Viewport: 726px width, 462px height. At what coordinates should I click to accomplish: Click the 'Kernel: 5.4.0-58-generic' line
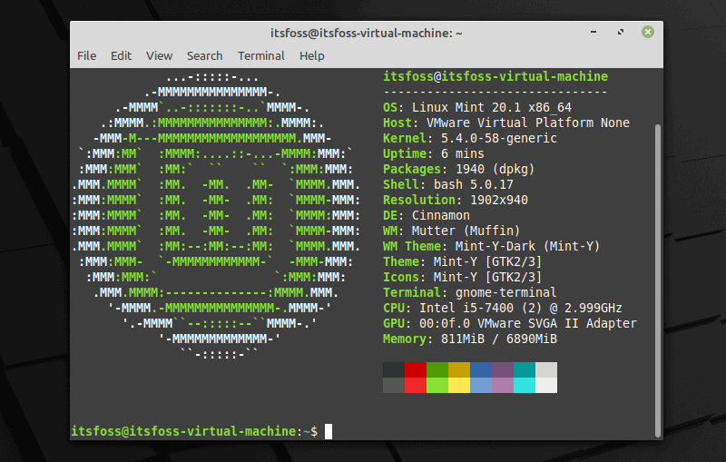click(x=470, y=138)
